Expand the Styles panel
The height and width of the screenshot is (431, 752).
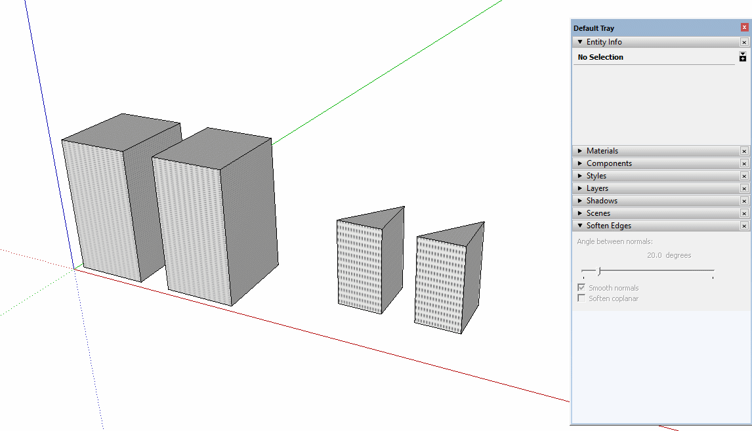(x=580, y=176)
